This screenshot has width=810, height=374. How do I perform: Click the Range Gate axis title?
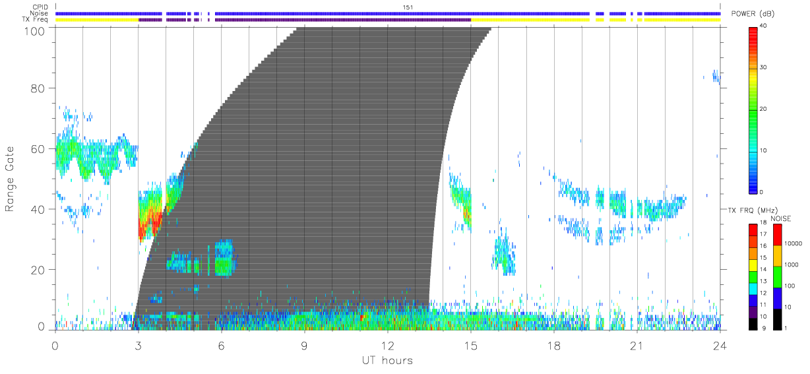[10, 178]
